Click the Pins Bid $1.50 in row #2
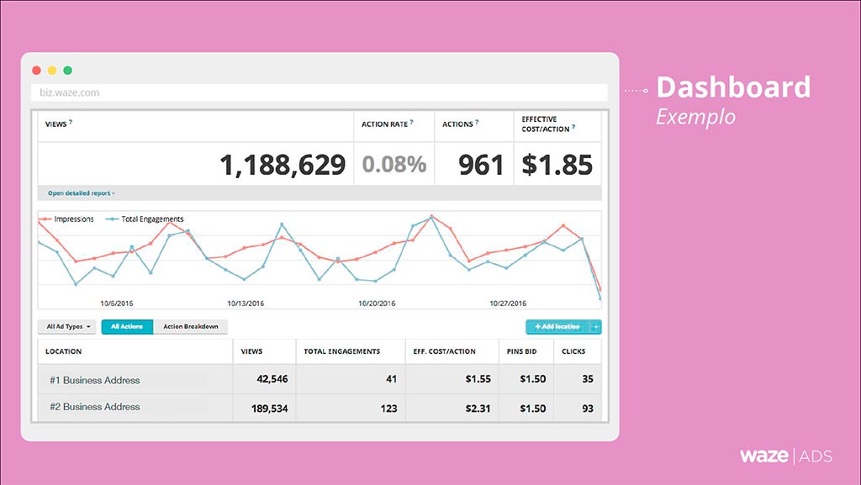 [x=532, y=409]
